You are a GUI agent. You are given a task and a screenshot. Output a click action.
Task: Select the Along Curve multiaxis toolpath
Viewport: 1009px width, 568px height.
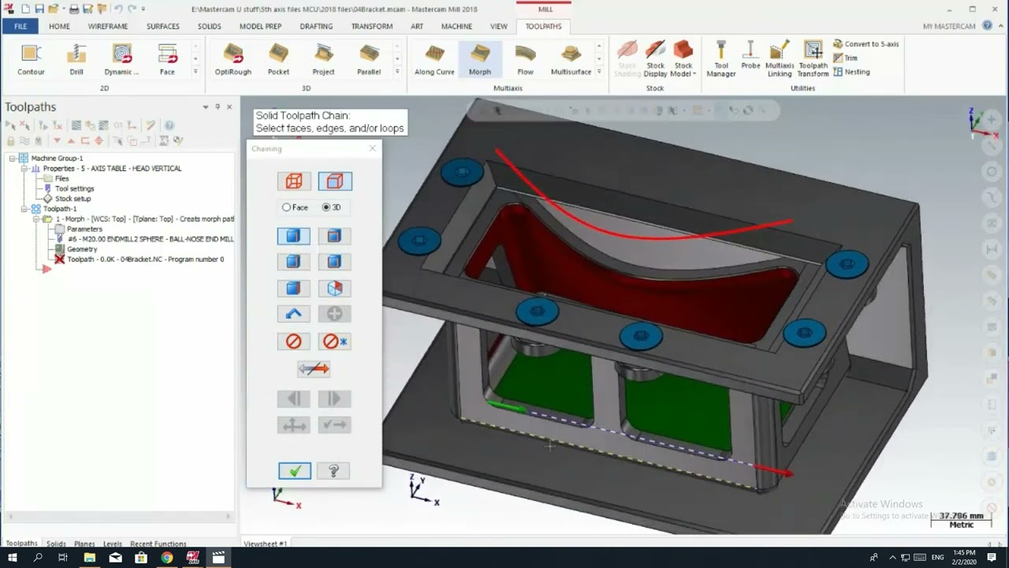click(434, 59)
